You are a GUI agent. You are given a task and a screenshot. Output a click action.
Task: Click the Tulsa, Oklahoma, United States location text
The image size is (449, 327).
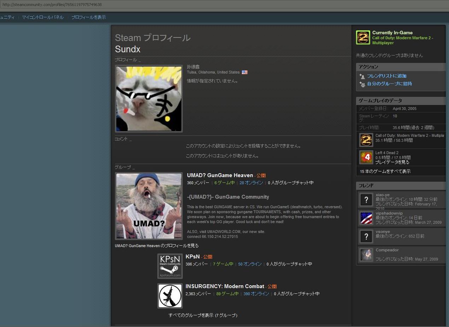213,72
